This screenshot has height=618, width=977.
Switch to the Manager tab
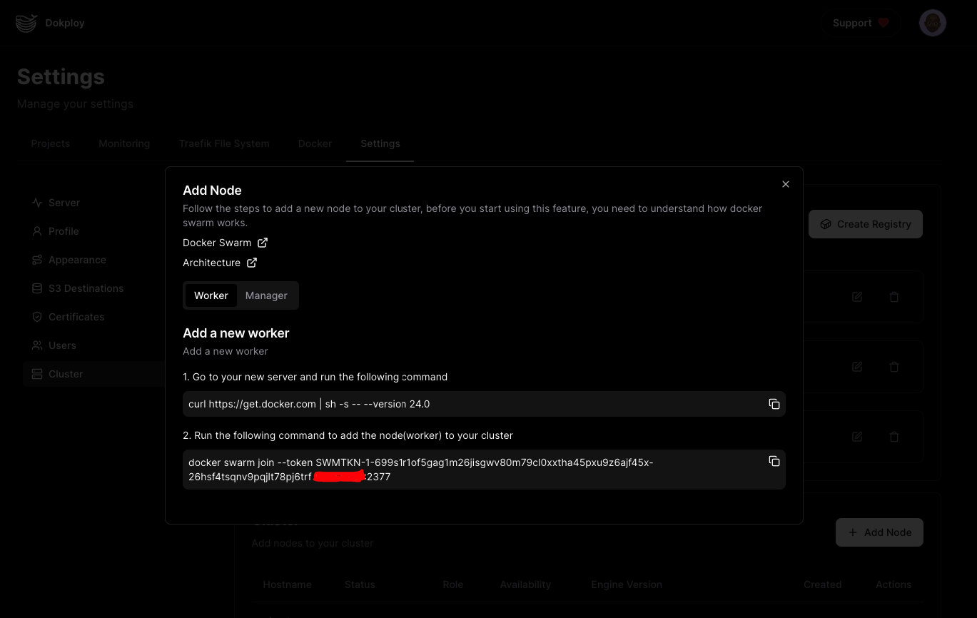(266, 295)
